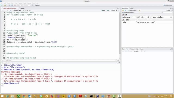Click the New File icon in main toolbar
The width and height of the screenshot is (174, 98).
click(x=1, y=5)
